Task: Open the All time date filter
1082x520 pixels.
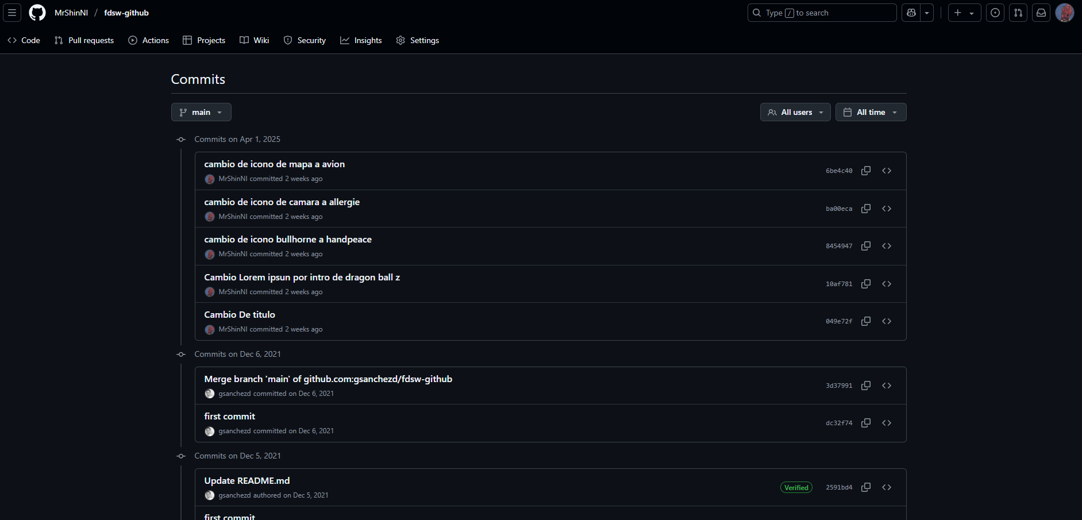Action: 871,112
